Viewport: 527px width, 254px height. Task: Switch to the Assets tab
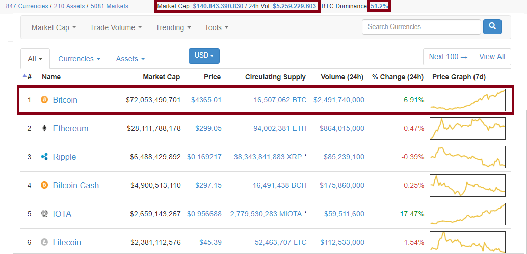point(130,59)
